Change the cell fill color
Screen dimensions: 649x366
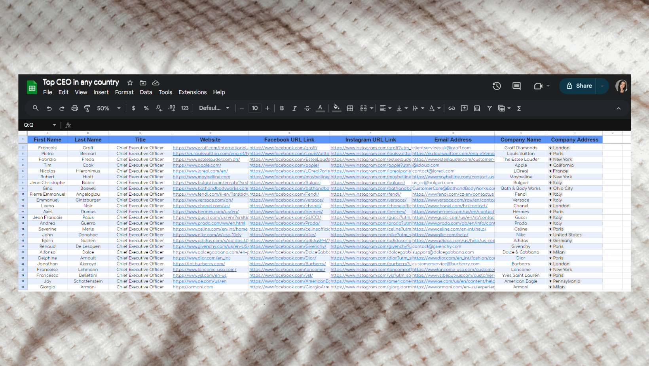coord(336,108)
